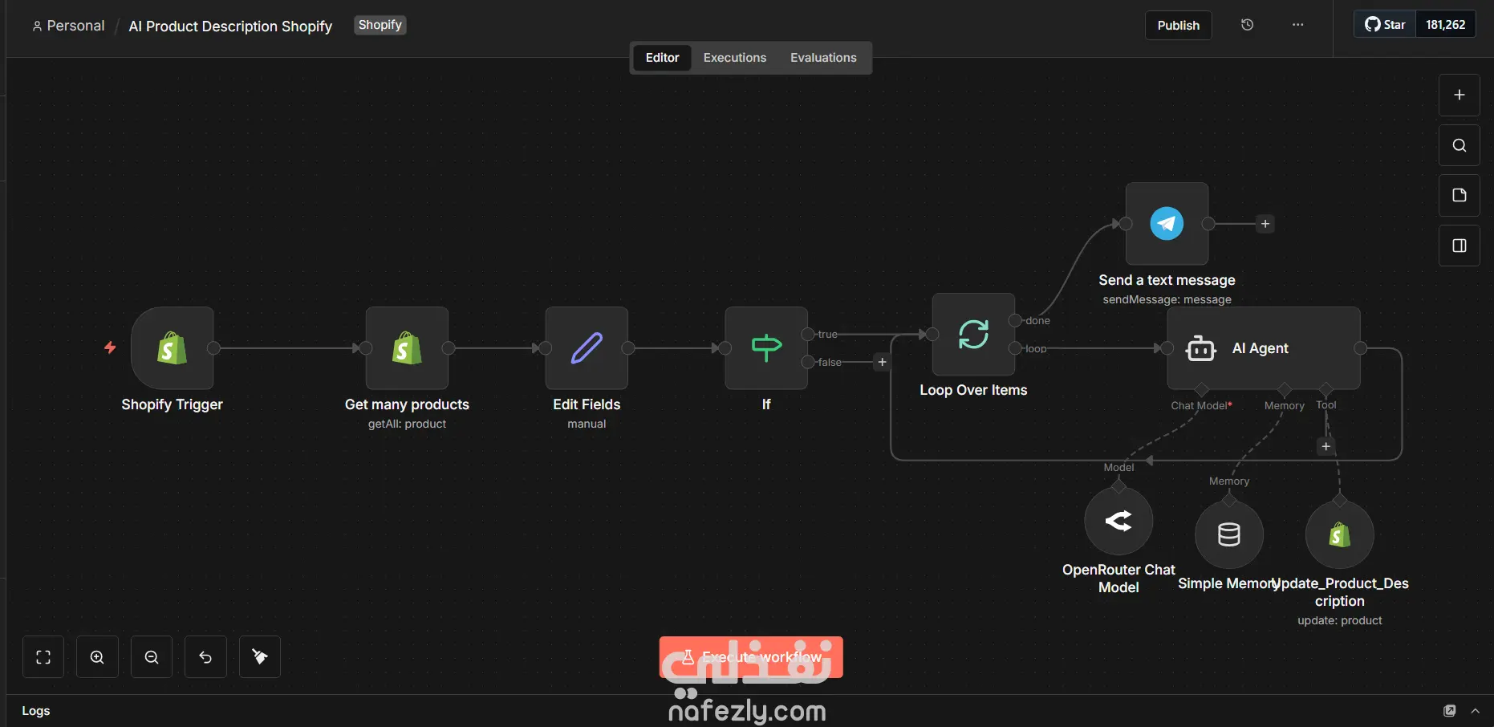Select the Loop Over Items node
The width and height of the screenshot is (1494, 727).
tap(973, 334)
